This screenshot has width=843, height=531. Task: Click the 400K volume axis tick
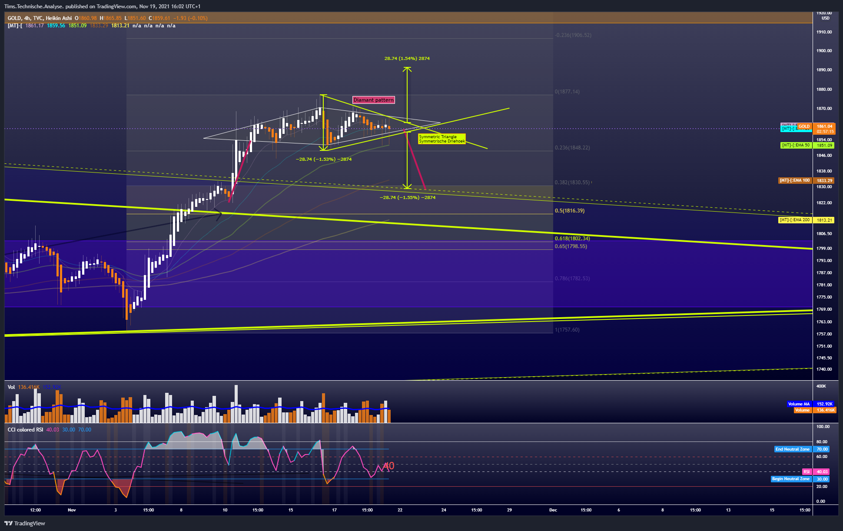[821, 386]
